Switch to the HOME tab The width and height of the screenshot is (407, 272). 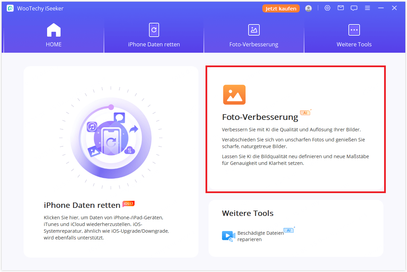click(x=53, y=35)
